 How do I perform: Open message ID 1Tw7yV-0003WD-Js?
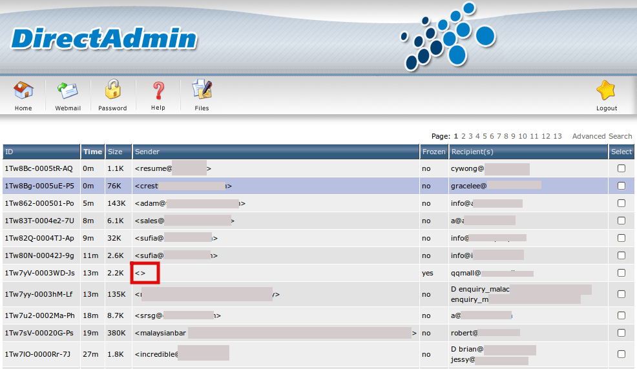tap(40, 273)
